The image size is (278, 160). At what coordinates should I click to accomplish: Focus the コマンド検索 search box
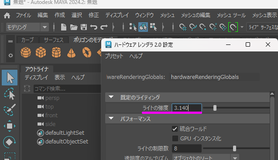point(67,89)
